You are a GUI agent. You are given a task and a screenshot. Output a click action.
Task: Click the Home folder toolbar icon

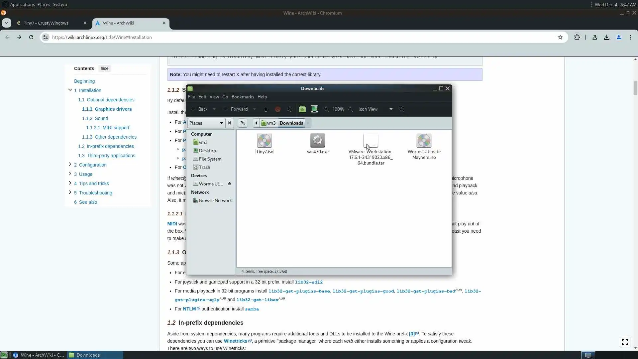pos(302,109)
